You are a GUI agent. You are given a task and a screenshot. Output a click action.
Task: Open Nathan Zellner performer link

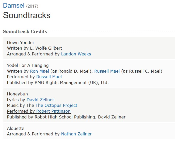coord(76,134)
